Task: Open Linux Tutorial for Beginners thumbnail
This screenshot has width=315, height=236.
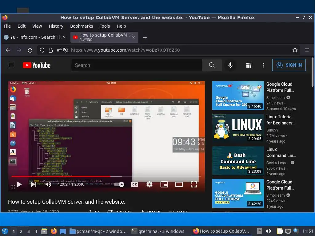Action: tap(238, 128)
